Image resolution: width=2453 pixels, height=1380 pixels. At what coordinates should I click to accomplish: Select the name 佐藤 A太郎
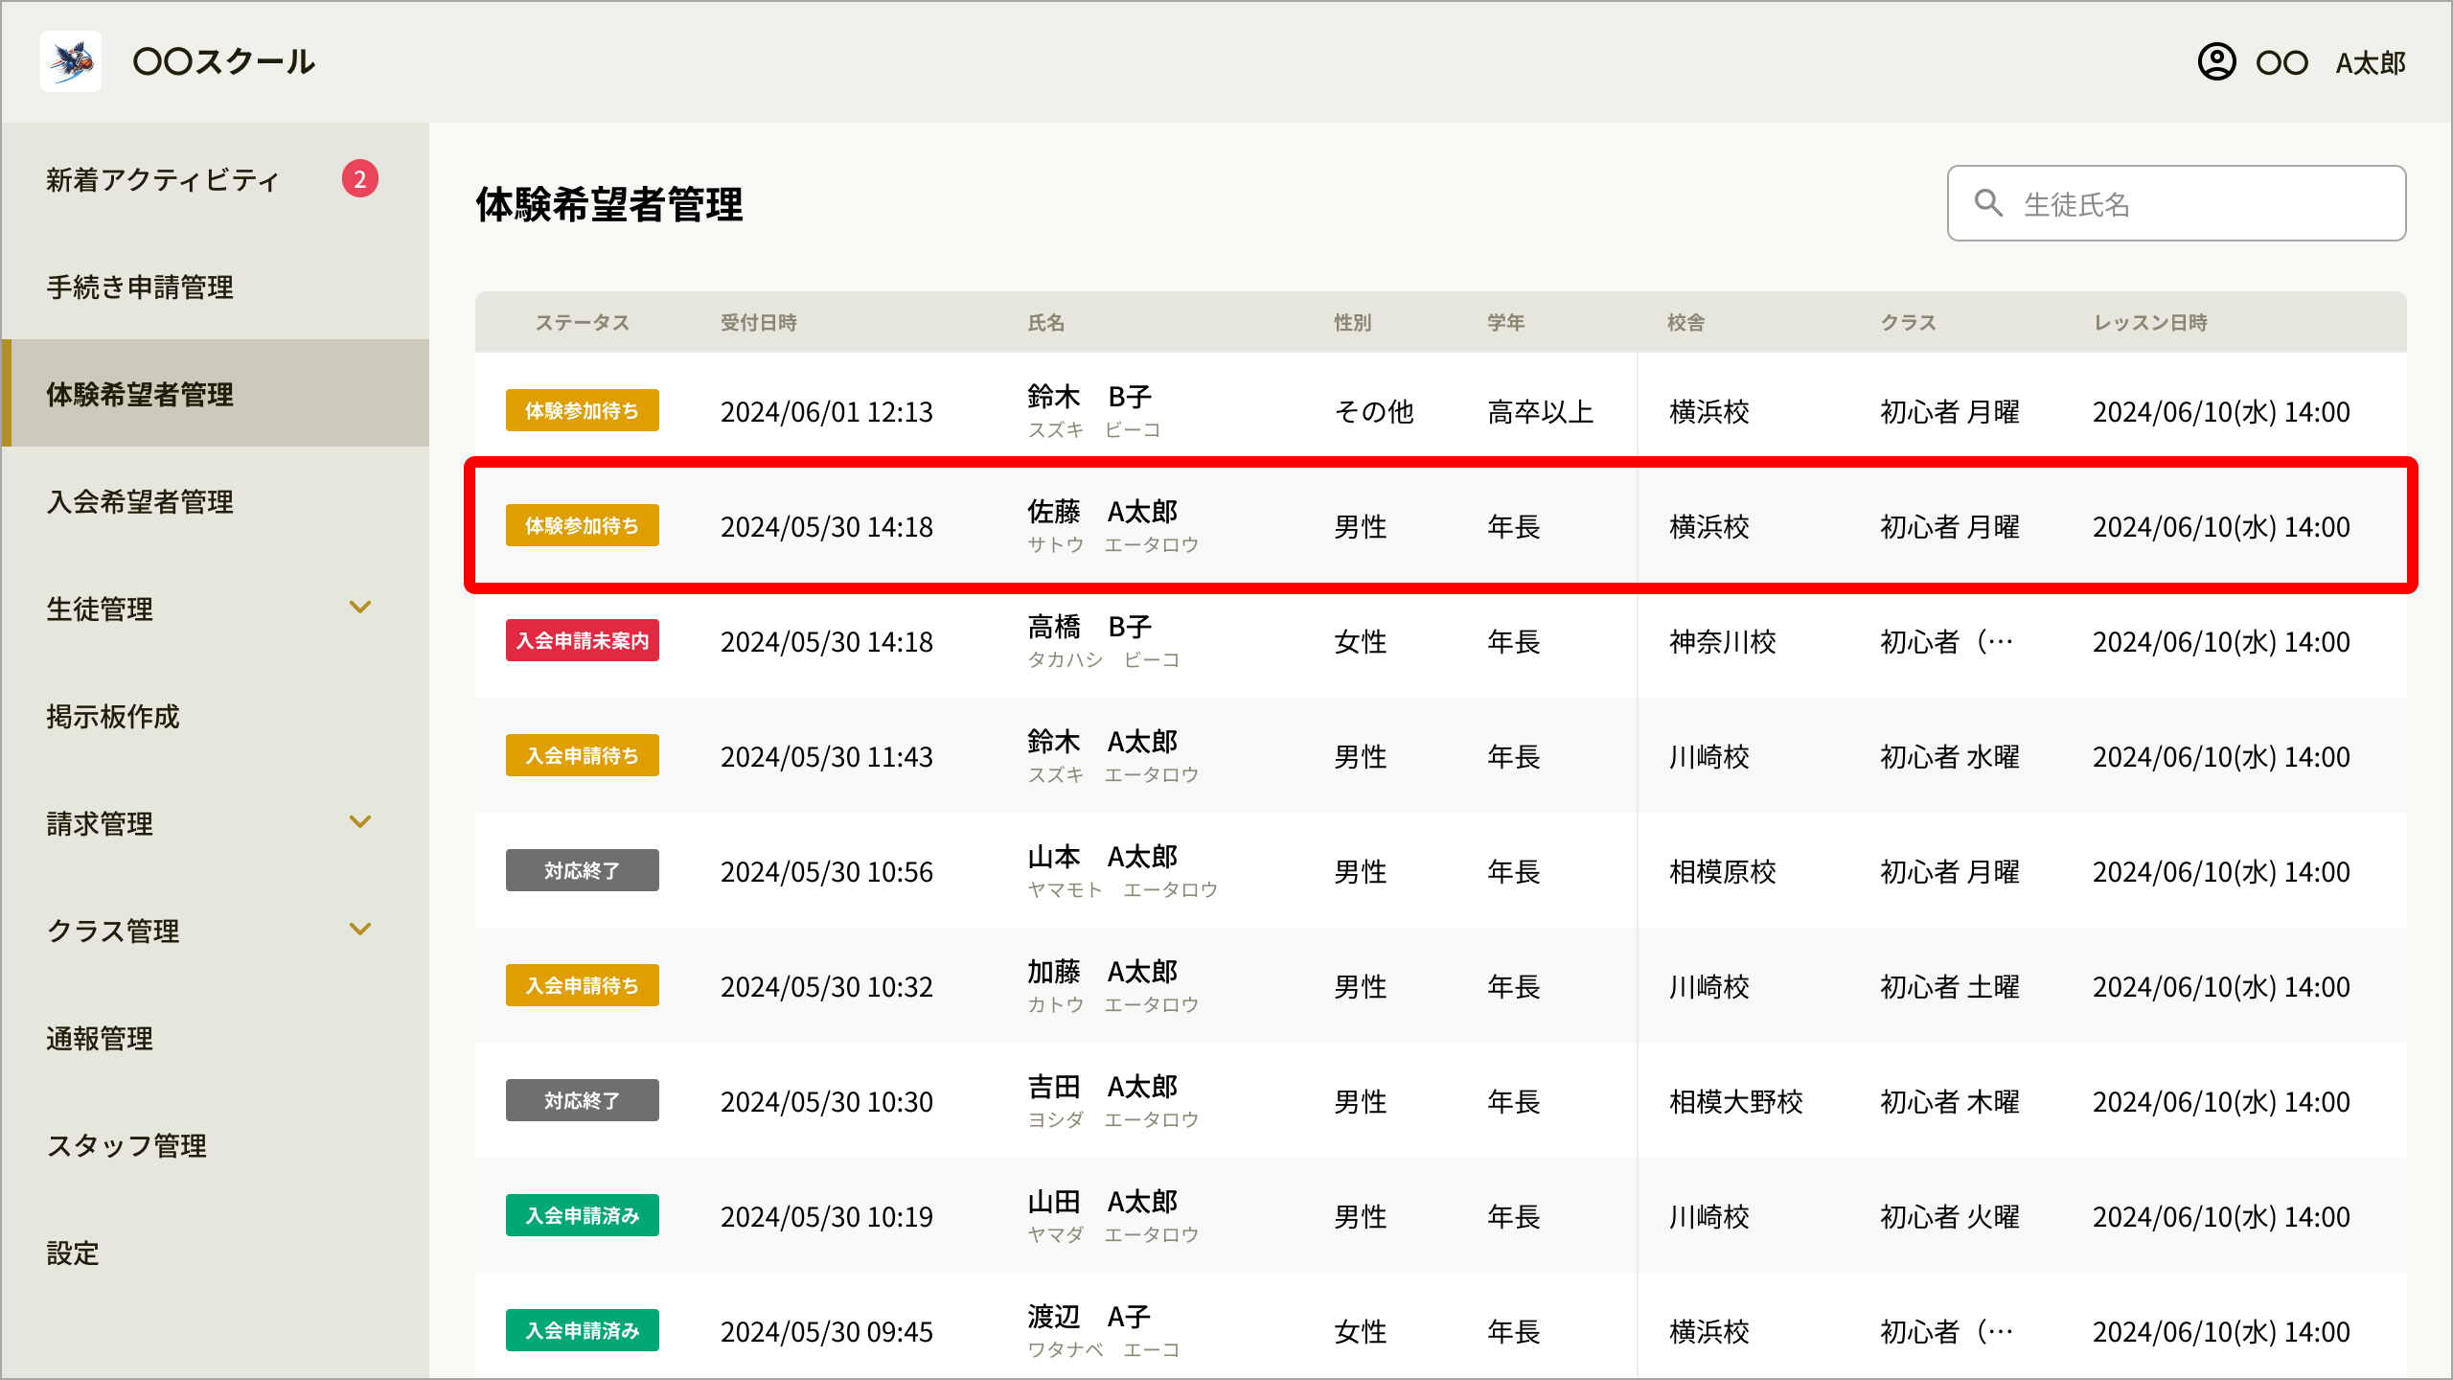click(x=1103, y=512)
